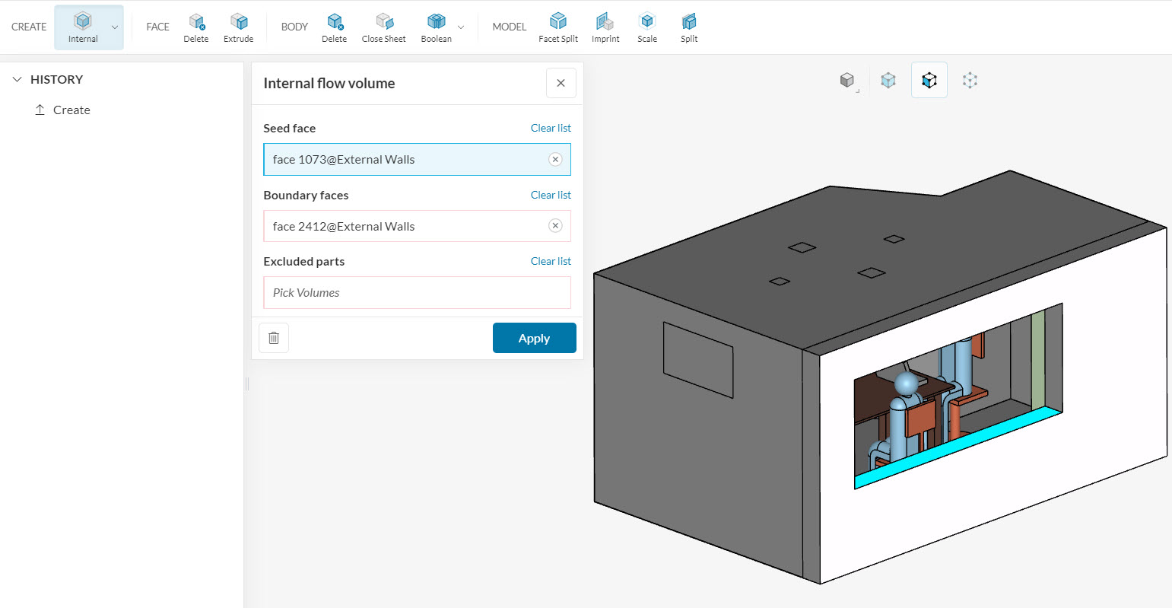The image size is (1172, 608).
Task: Choose the Close Sheet tool
Action: pos(383,27)
